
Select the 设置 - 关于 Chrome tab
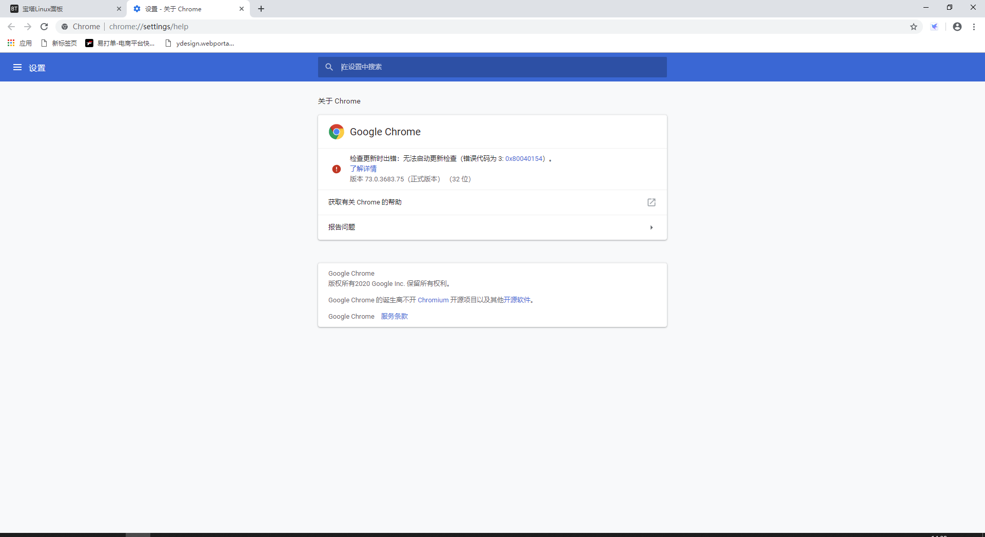tap(188, 9)
